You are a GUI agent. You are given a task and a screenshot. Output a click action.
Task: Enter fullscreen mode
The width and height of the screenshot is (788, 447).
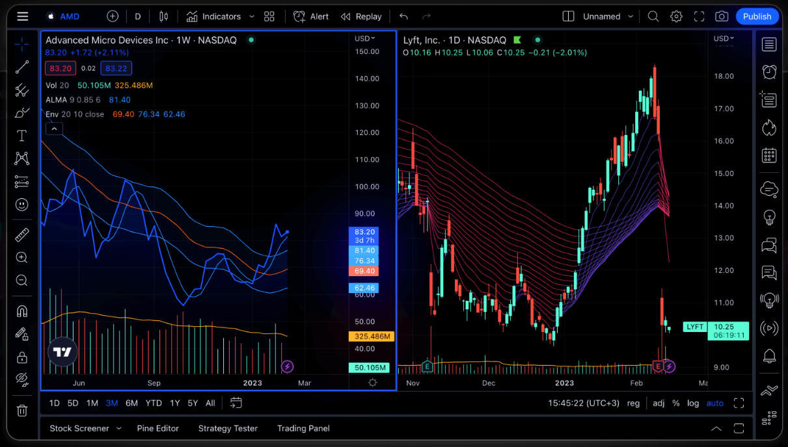click(x=699, y=16)
